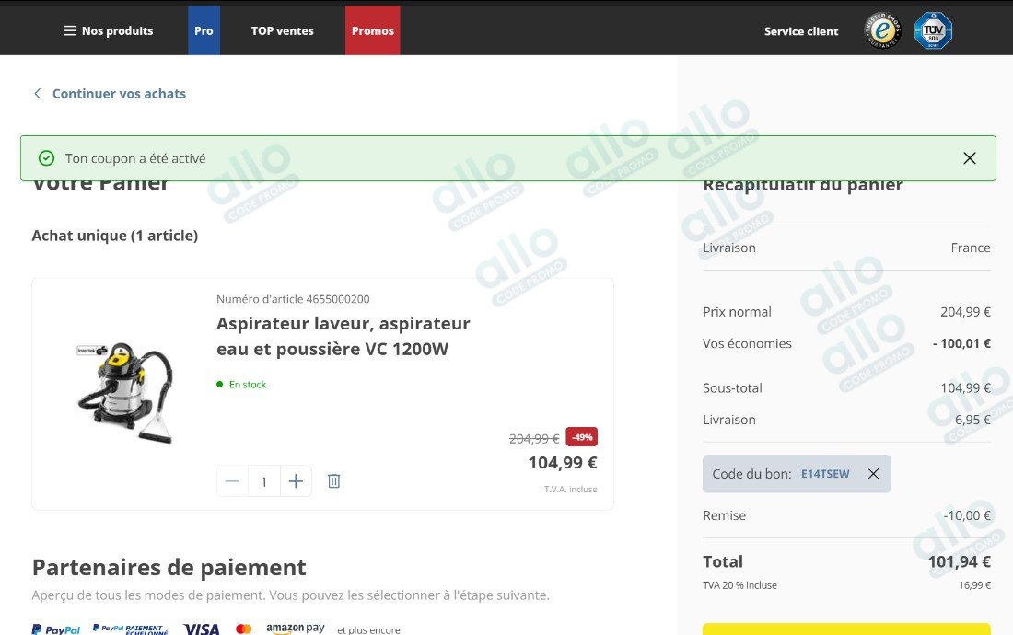Click the Remise value -10,00 €

(x=966, y=515)
